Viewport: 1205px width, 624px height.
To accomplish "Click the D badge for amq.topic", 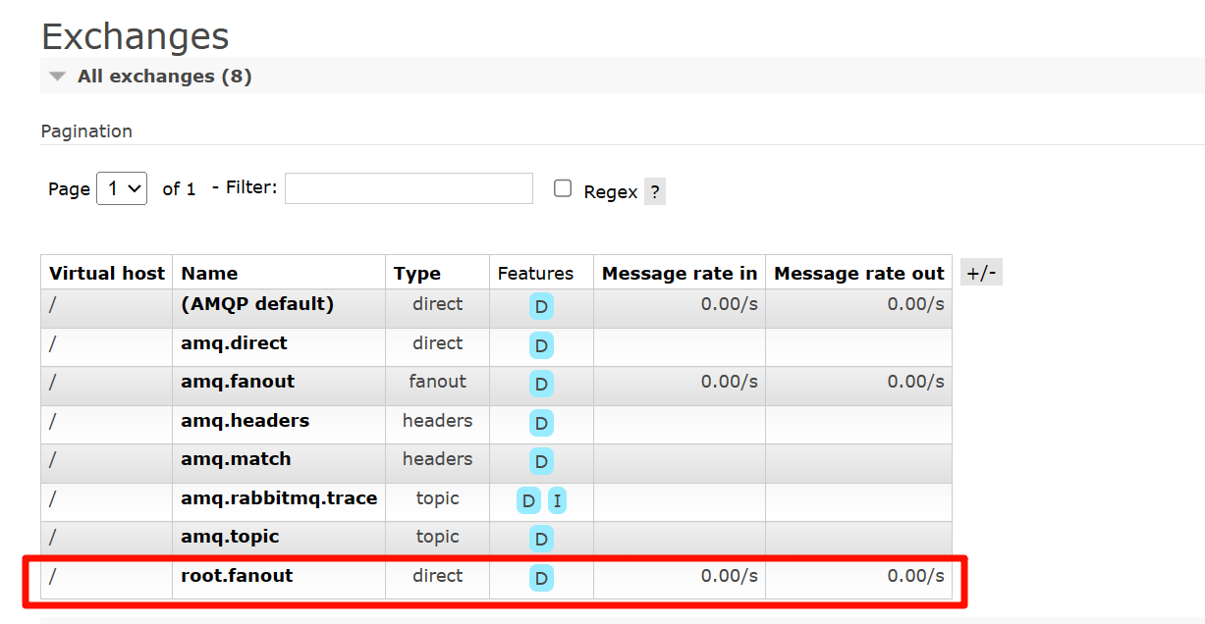I will 541,539.
